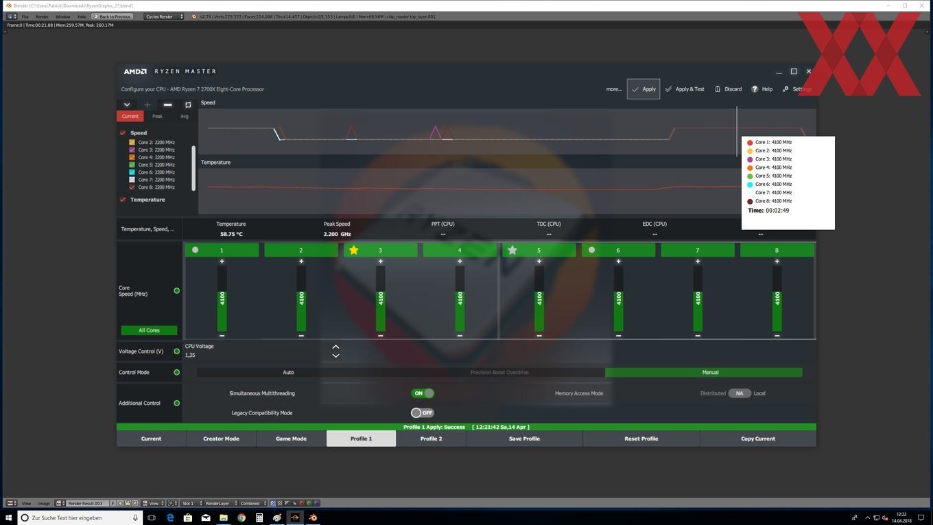
Task: Select the Profile 2 tab
Action: [431, 439]
